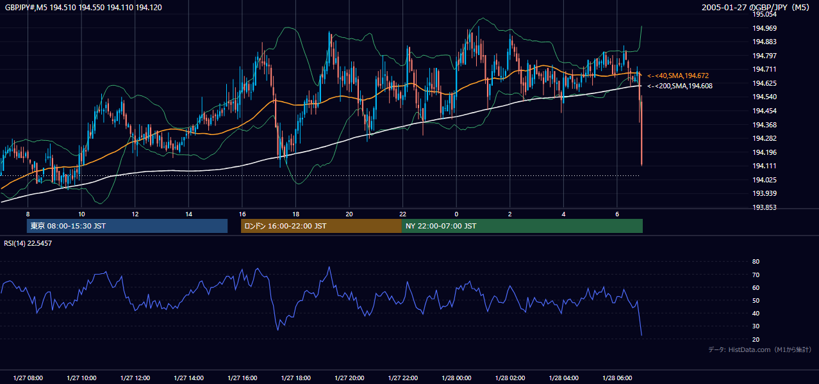Click the '2005-01-27 のGBP/JPY (M5)' chart title
The image size is (819, 384).
[757, 8]
